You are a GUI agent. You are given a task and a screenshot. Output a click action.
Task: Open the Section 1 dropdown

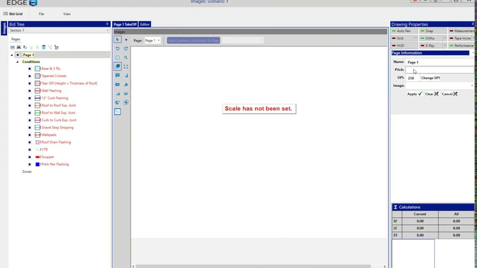tap(59, 31)
